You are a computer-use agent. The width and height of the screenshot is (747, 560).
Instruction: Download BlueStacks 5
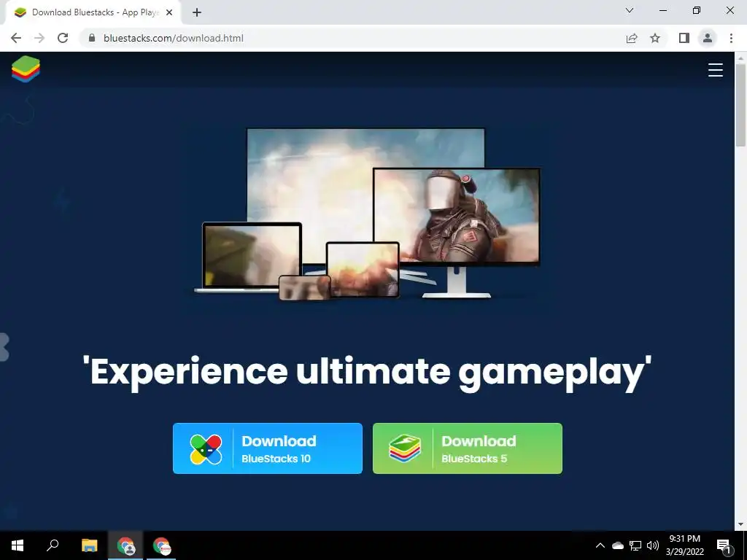pos(467,448)
